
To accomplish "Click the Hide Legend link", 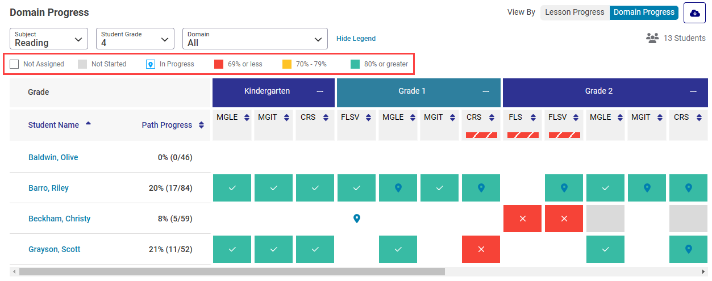I will point(356,39).
